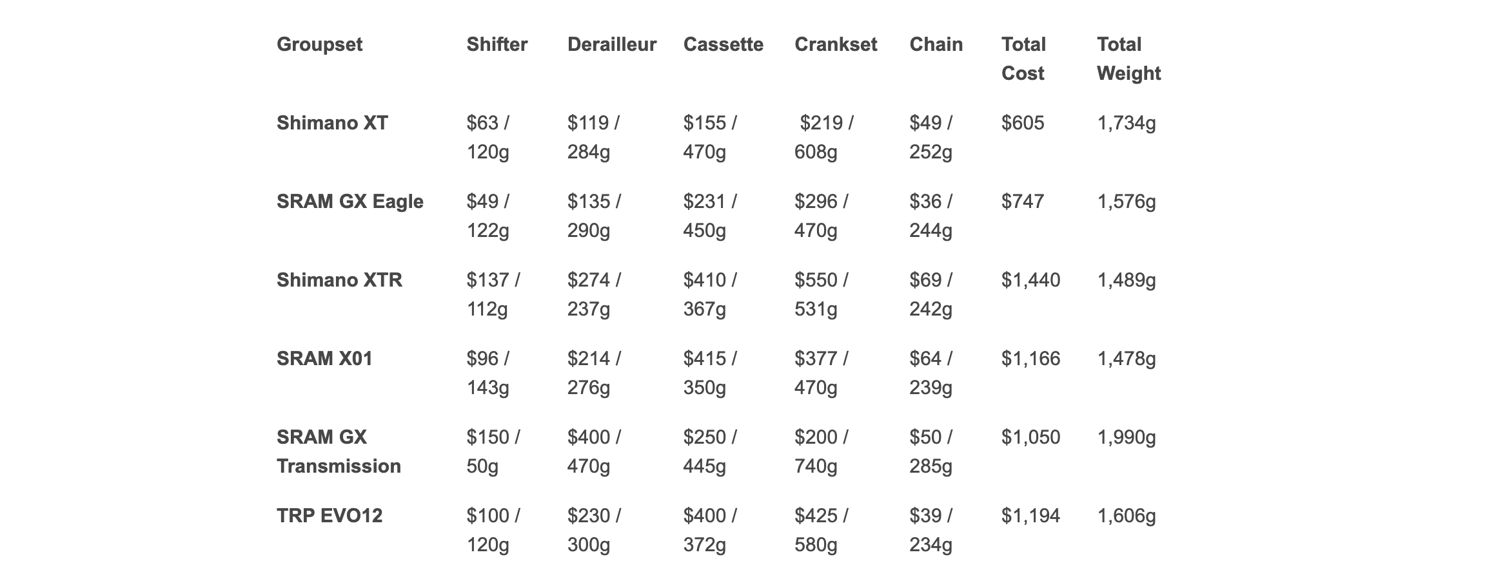Select the SRAM GX Eagle row label
1487x577 pixels.
tap(350, 202)
